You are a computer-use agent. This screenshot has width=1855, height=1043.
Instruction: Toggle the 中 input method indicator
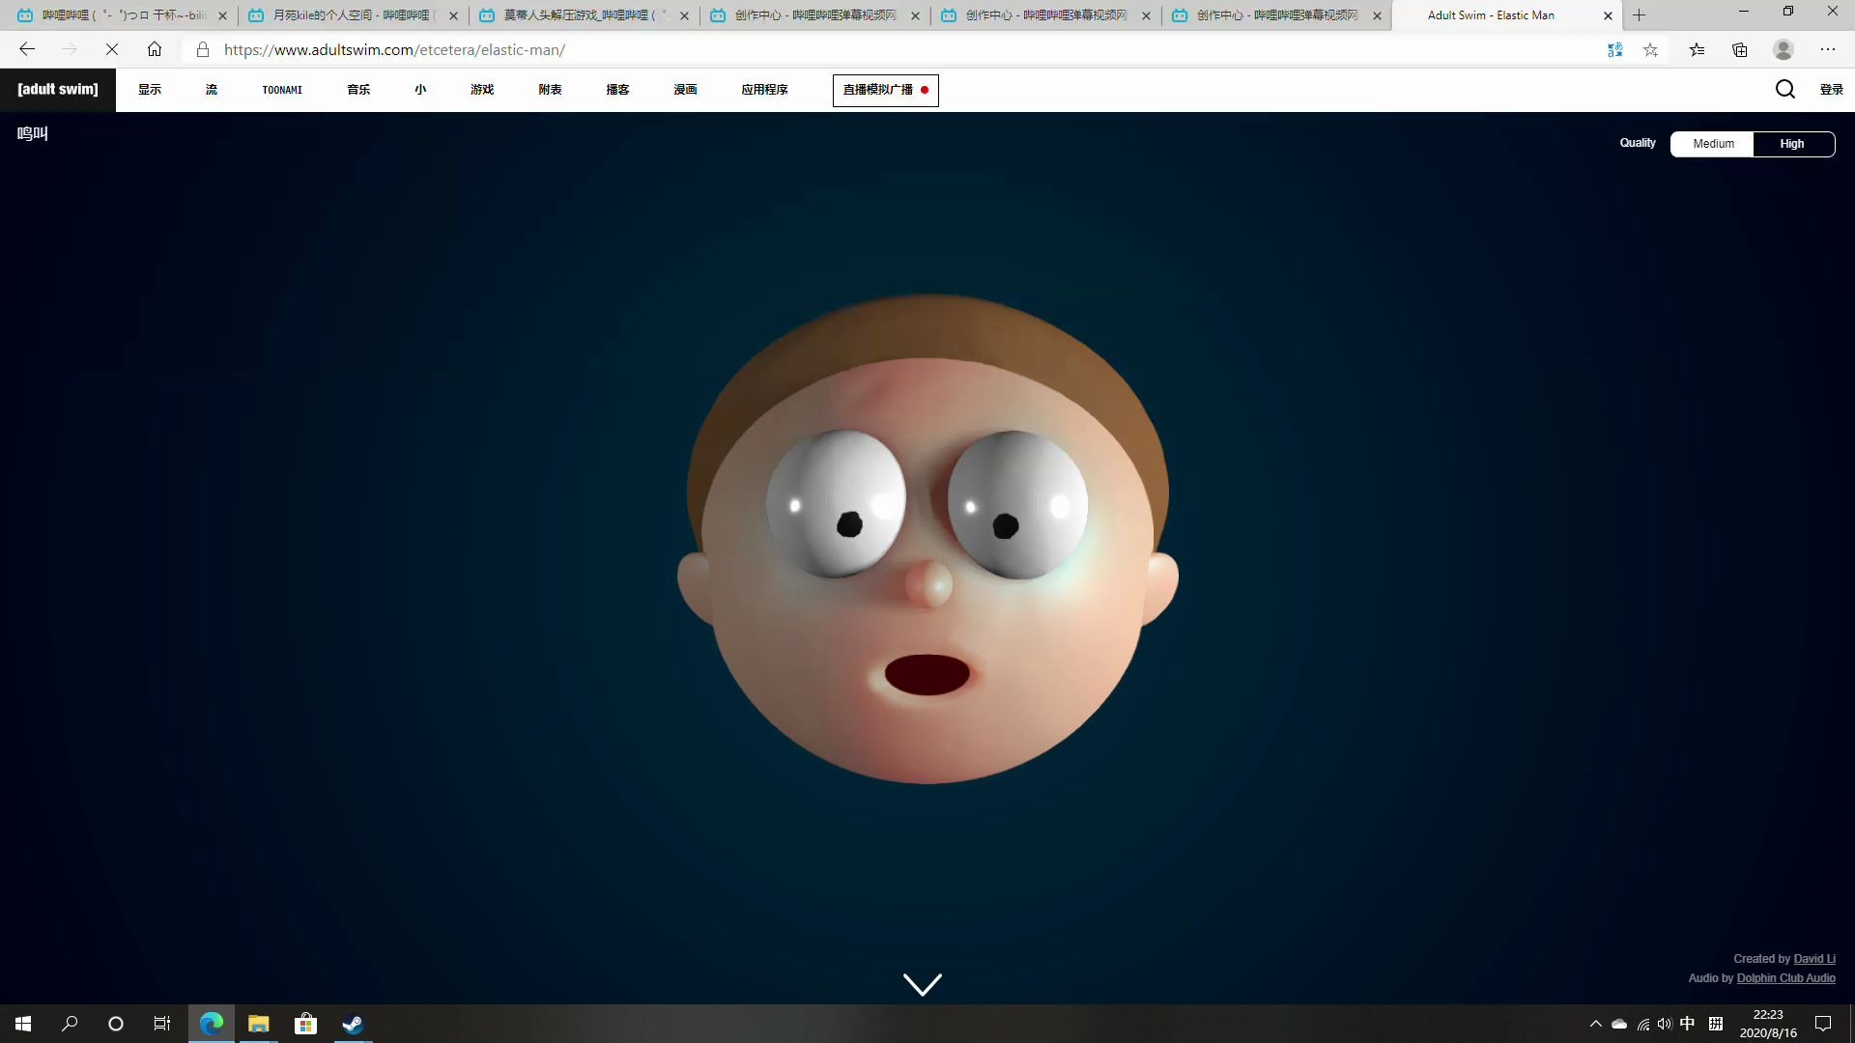pyautogui.click(x=1688, y=1024)
